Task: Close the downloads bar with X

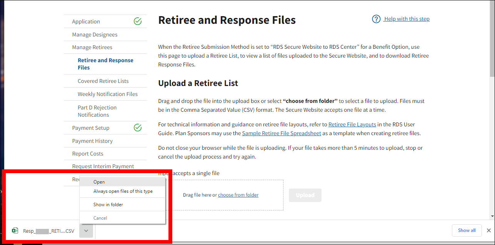Action: point(488,230)
